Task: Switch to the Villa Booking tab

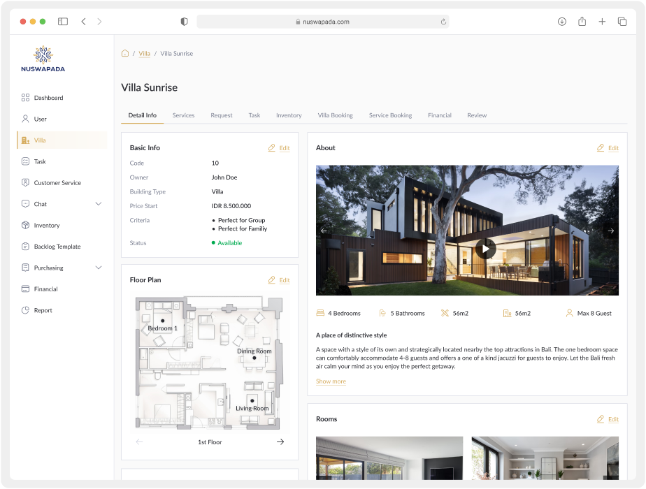Action: tap(336, 115)
